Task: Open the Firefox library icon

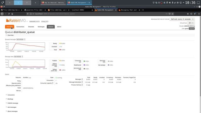Action: coord(188,14)
